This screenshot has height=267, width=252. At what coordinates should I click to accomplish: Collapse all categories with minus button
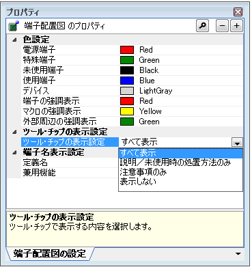tap(222, 26)
